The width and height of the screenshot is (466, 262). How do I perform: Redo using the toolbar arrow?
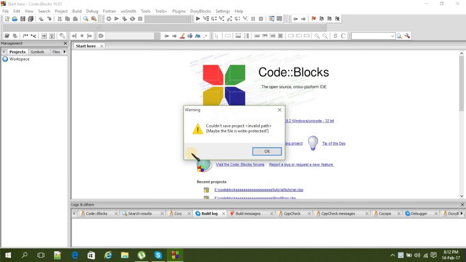[49, 19]
